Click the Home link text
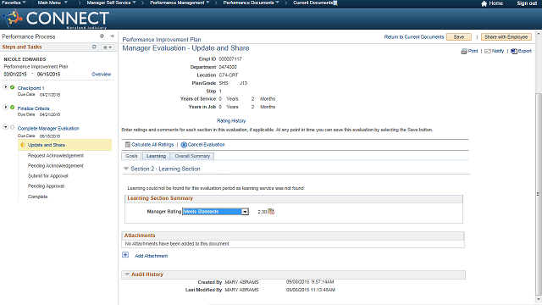Viewport: 542px width, 305px height. [495, 3]
